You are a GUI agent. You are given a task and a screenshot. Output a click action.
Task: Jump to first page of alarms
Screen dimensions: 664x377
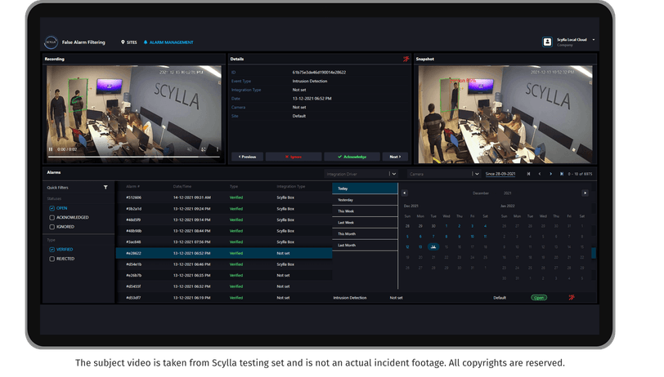pyautogui.click(x=528, y=174)
